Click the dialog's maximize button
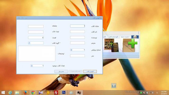169x95 pixels. click(x=22, y=18)
